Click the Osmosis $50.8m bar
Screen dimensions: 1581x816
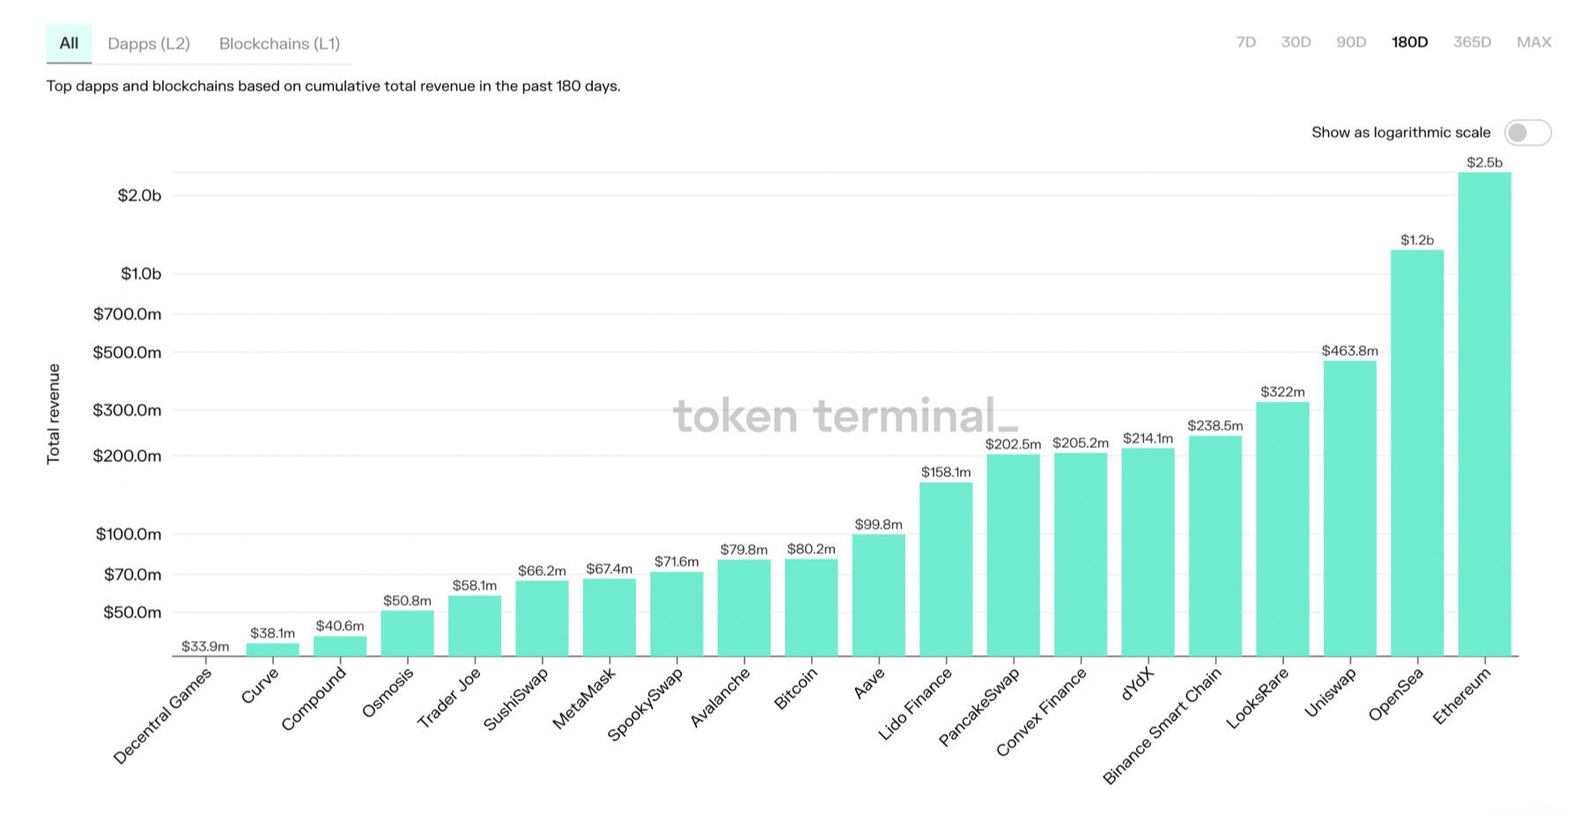[x=407, y=633]
